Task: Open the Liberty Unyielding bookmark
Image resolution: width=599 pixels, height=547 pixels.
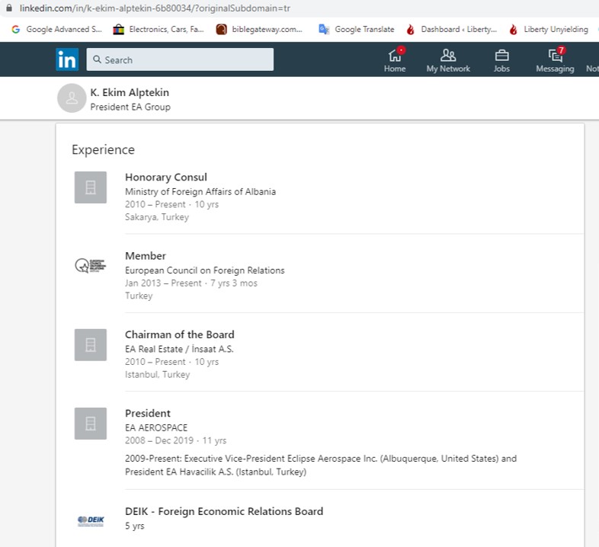Action: click(x=549, y=30)
